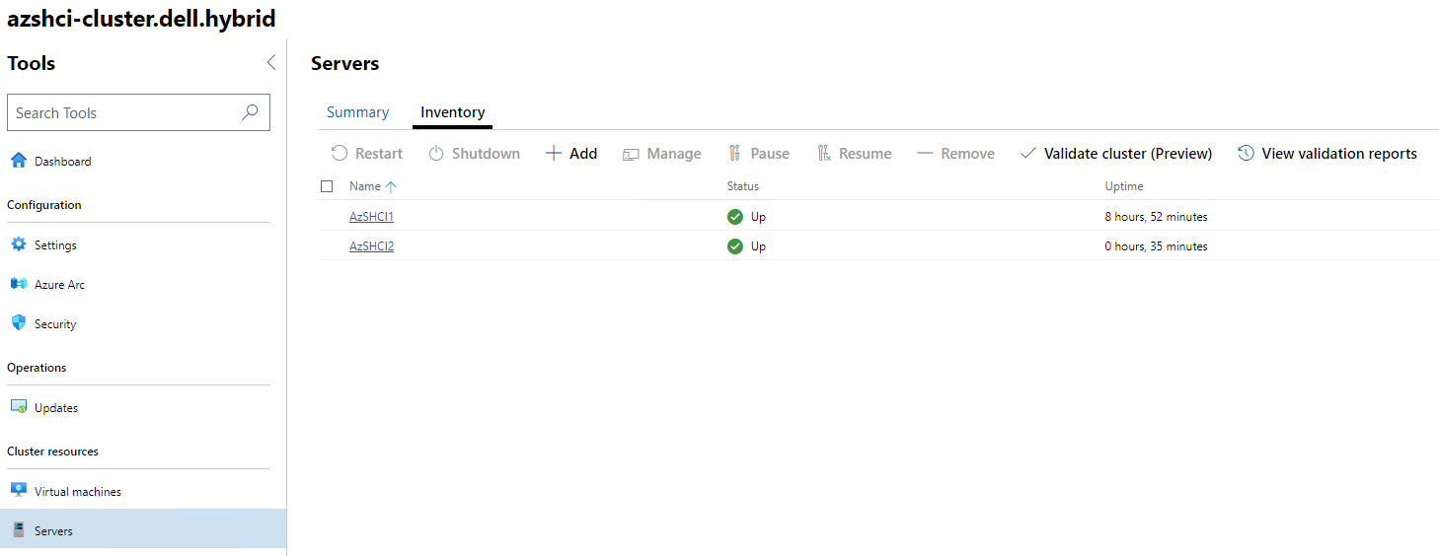Click the Dashboard home icon
The image size is (1439, 556).
pos(18,161)
